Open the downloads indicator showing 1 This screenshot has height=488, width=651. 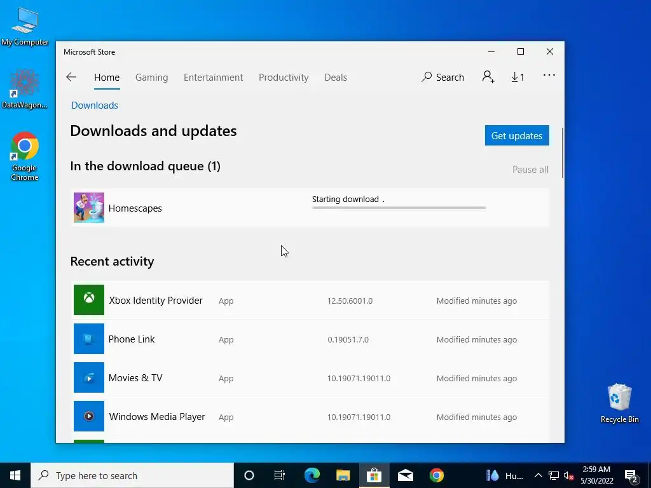(x=517, y=77)
